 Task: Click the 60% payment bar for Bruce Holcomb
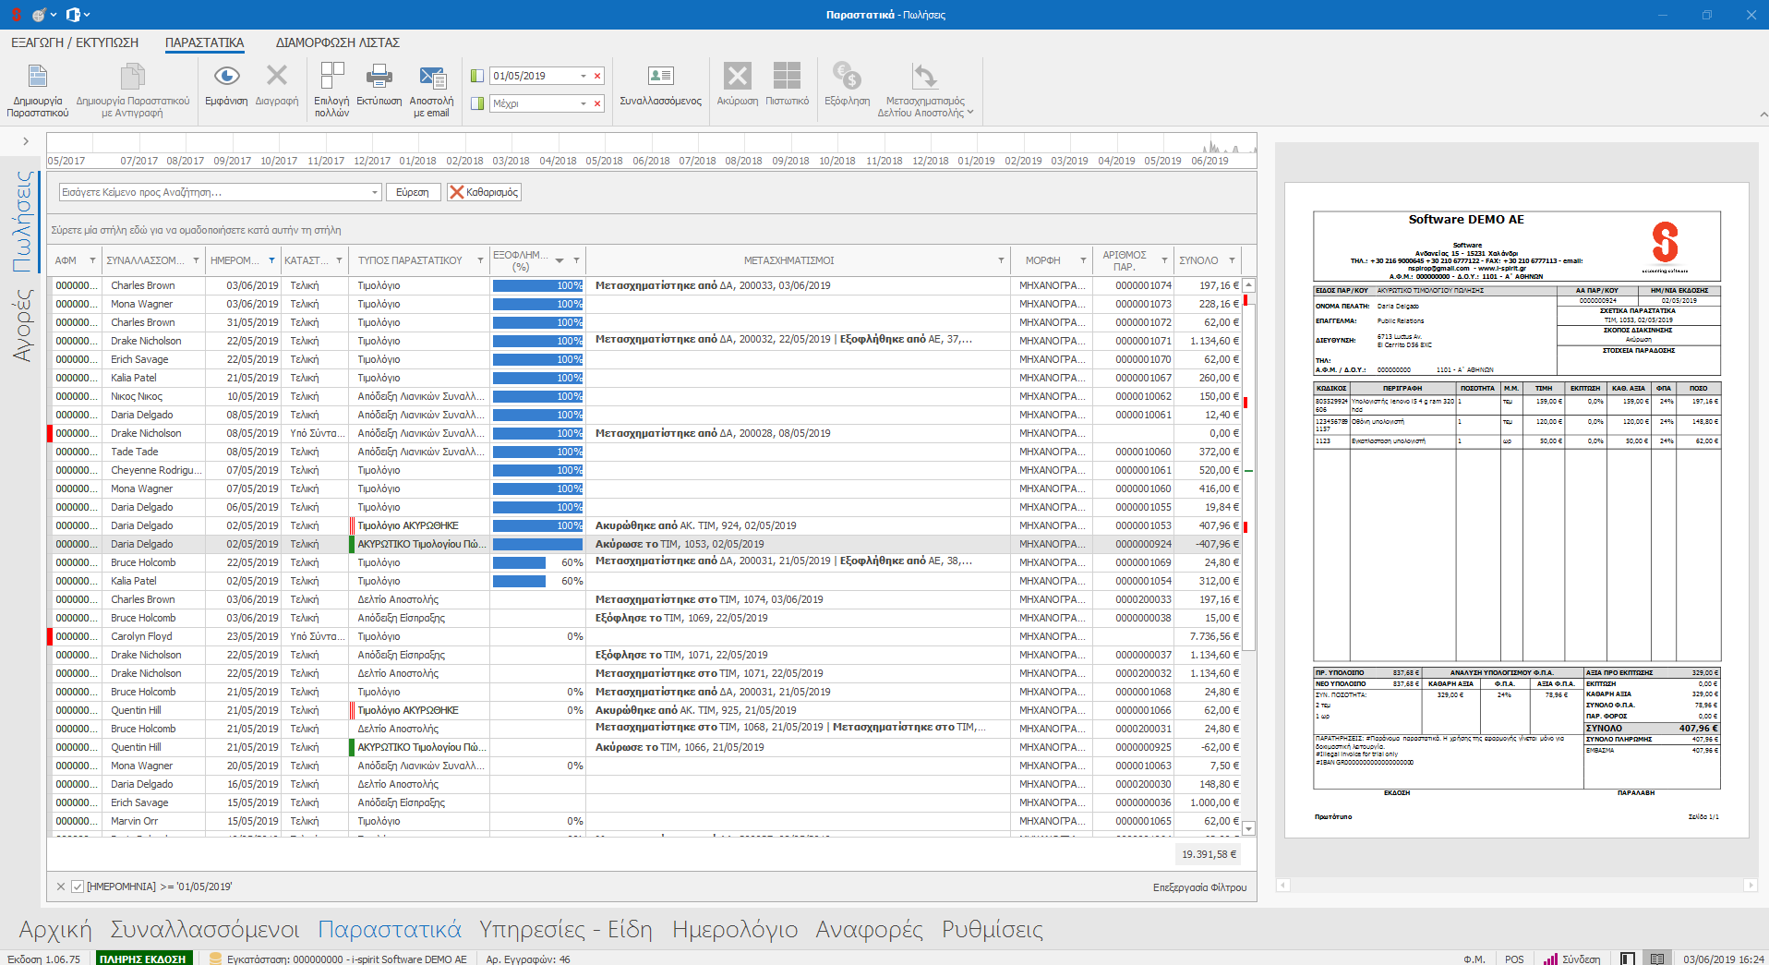point(520,562)
